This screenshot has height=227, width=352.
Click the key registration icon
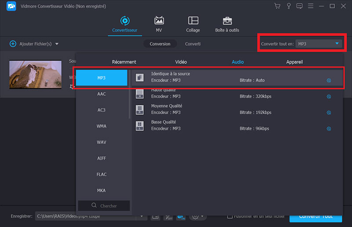289,6
